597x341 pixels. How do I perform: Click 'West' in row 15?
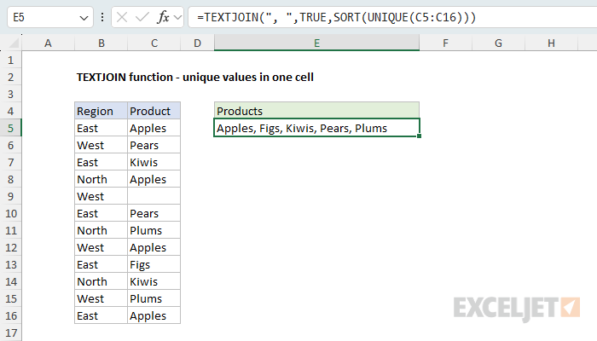[x=101, y=298]
